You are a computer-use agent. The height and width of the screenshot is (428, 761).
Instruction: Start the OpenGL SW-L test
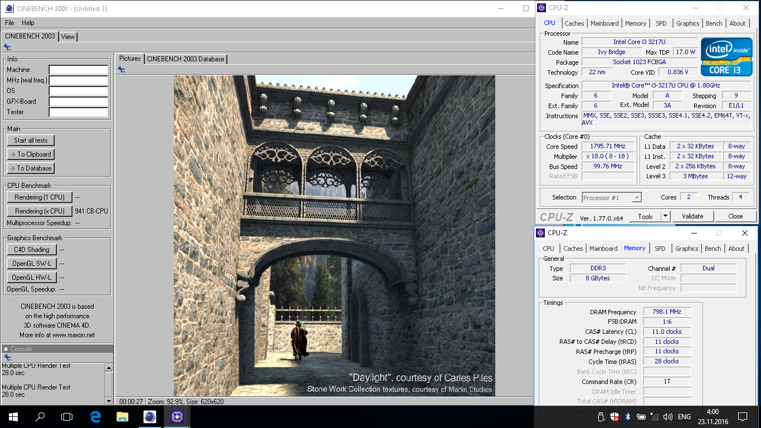point(32,264)
